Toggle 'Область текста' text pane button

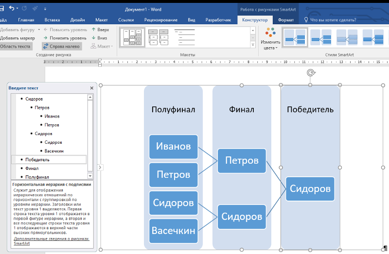pos(16,47)
